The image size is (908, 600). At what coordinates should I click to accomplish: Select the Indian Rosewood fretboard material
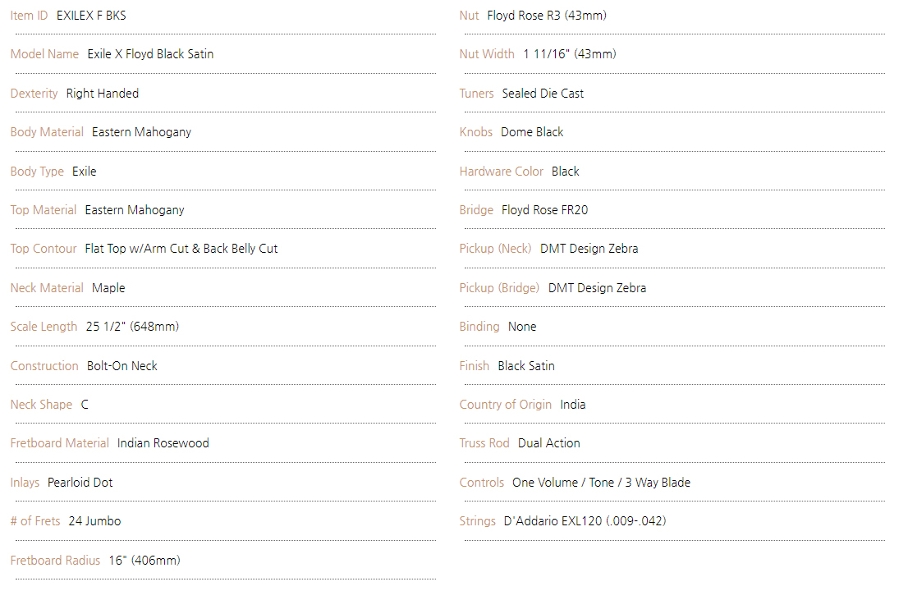(163, 443)
